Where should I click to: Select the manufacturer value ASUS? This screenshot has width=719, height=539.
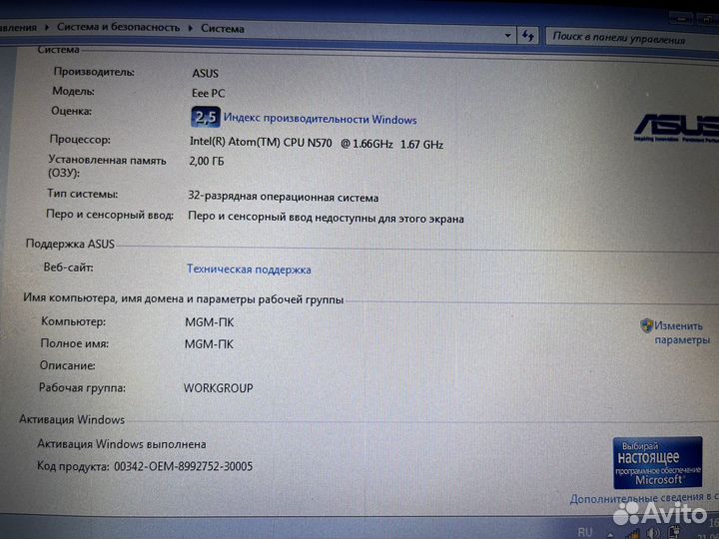point(205,73)
